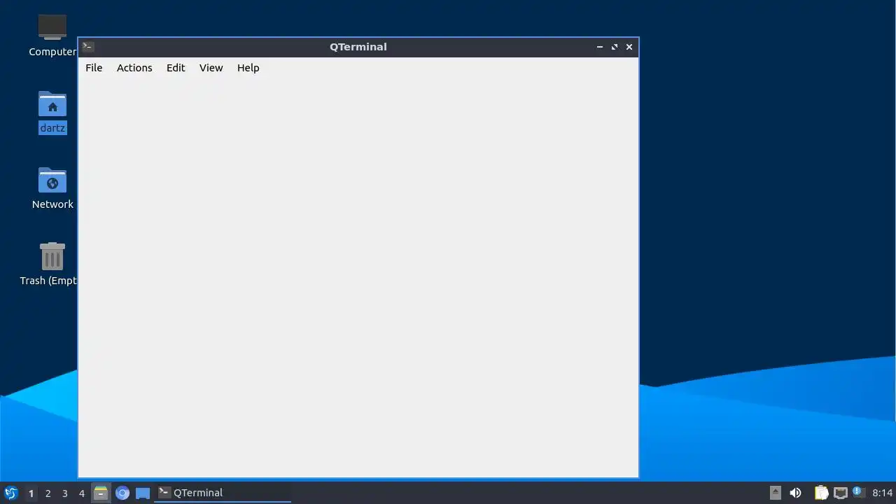Image resolution: width=896 pixels, height=504 pixels.
Task: Open the Actions menu
Action: tap(134, 68)
